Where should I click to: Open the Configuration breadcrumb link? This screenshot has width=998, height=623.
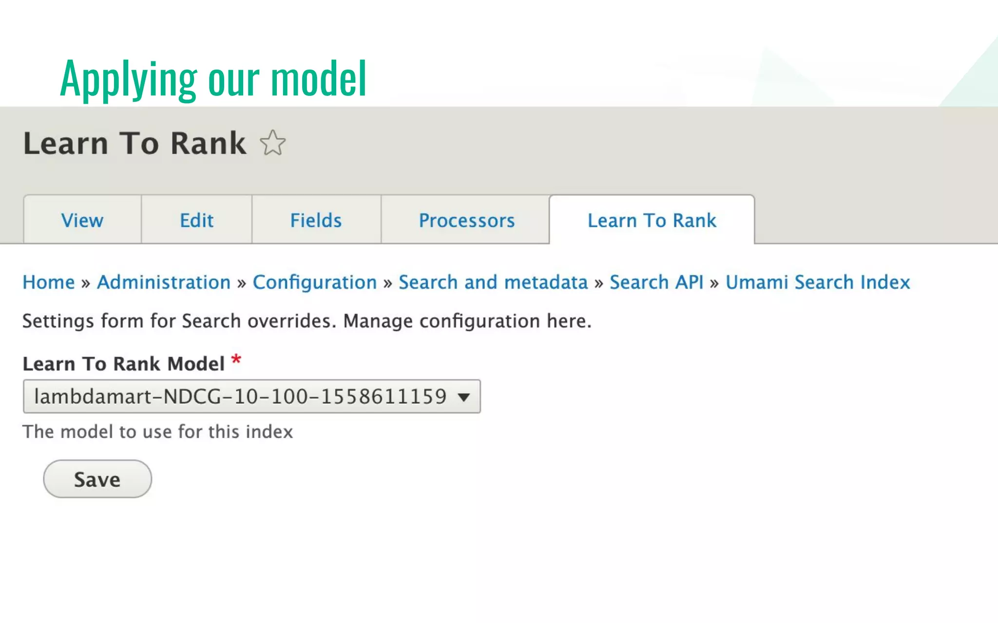(x=314, y=282)
